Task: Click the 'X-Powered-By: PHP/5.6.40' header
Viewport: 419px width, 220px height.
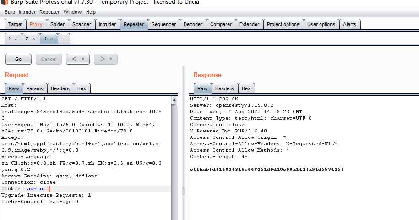Action: click(229, 131)
